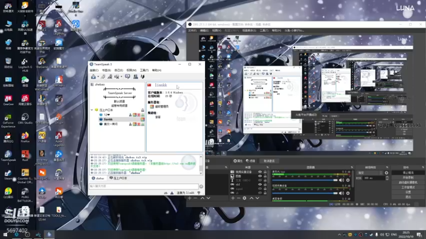Image resolution: width=426 pixels, height=239 pixels.
Task: Click remove scene minus icon in OBS
Action: click(x=195, y=198)
